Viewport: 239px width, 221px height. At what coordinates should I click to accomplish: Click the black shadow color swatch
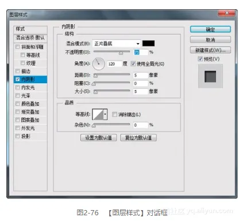tap(148, 44)
